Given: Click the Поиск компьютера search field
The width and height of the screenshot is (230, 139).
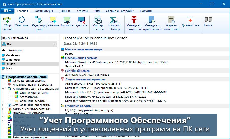Looking at the screenshot, I should [29, 38].
